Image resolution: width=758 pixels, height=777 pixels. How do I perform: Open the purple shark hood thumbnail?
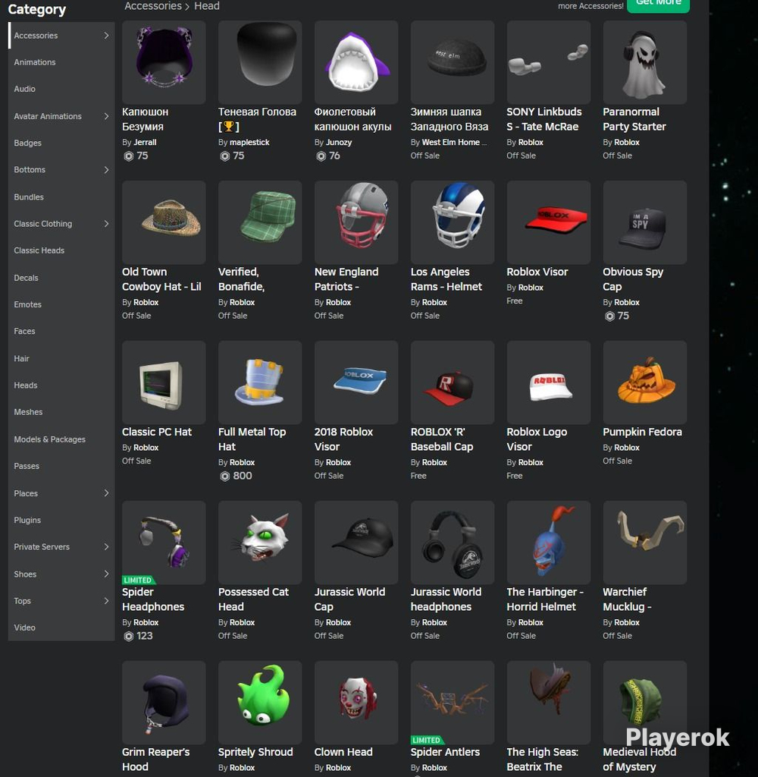click(356, 62)
